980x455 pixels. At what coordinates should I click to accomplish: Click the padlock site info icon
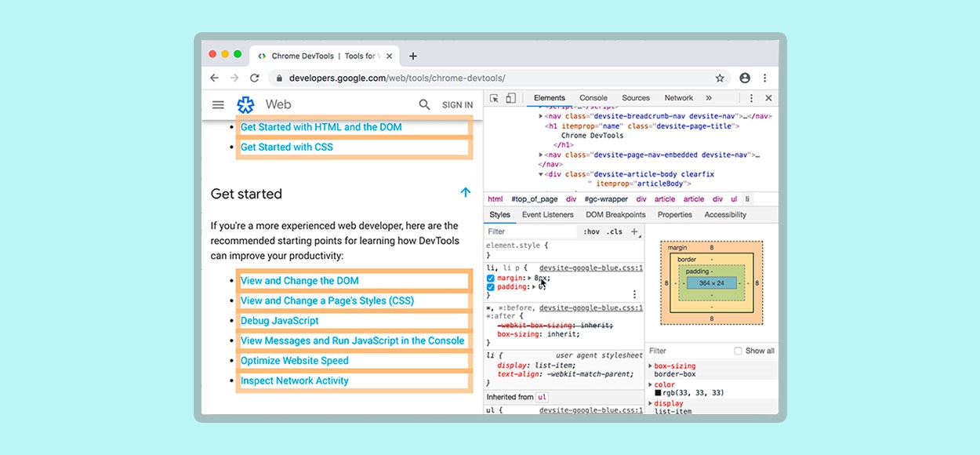click(x=279, y=78)
